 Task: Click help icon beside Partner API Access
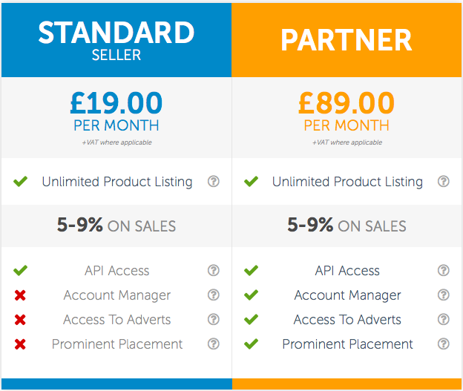click(x=443, y=270)
